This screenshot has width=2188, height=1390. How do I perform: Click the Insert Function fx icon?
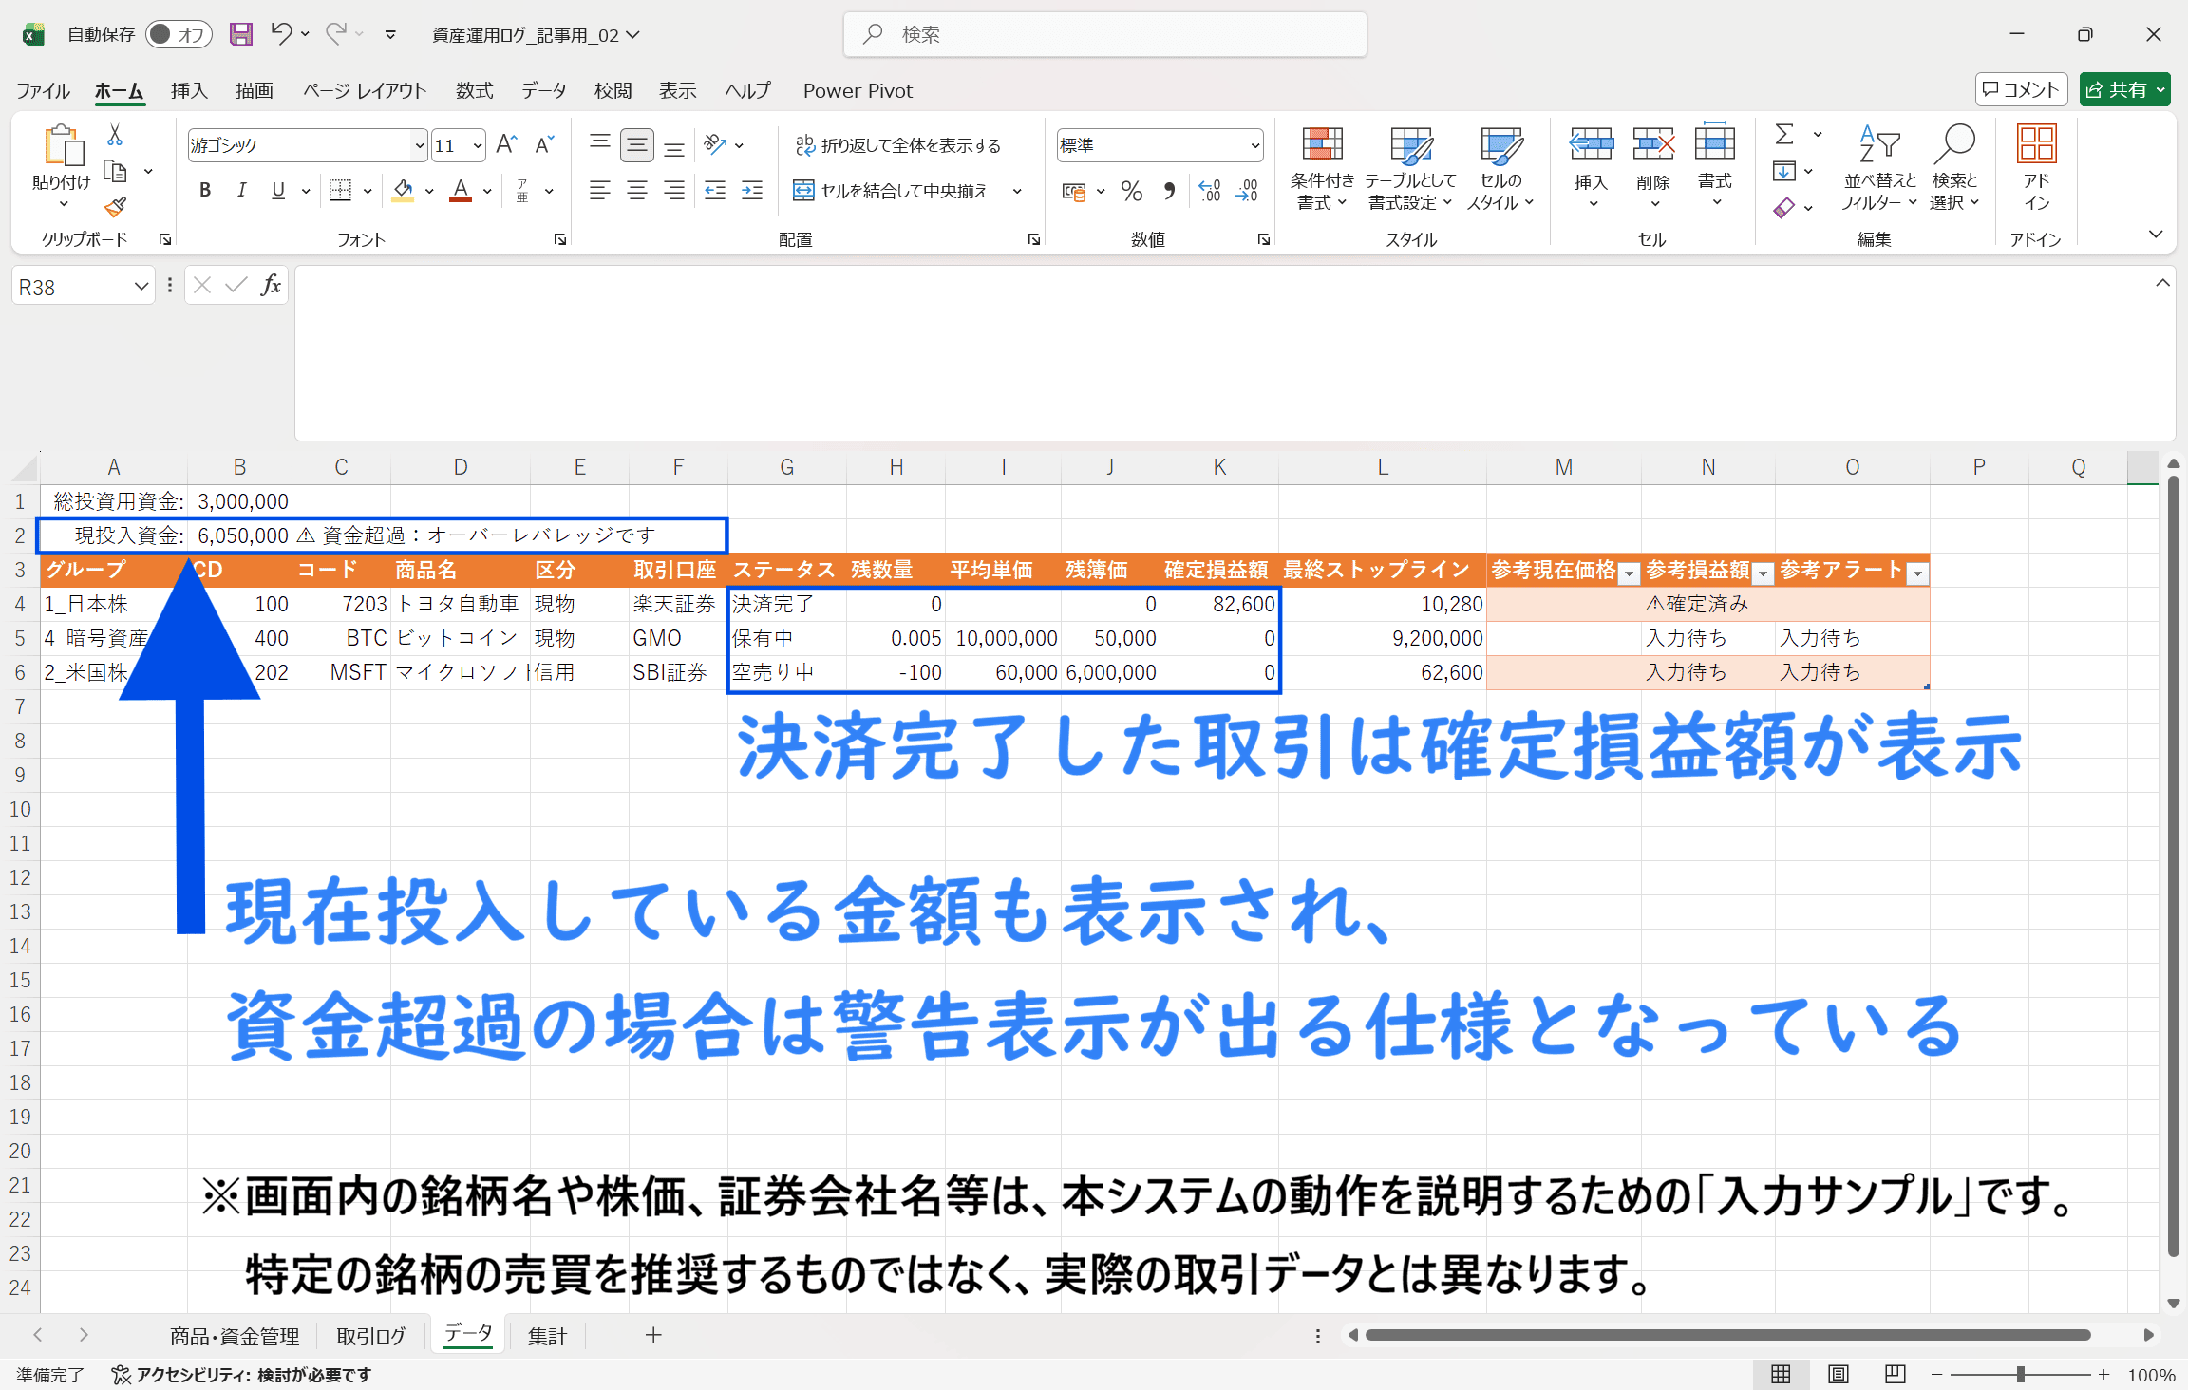[x=271, y=286]
